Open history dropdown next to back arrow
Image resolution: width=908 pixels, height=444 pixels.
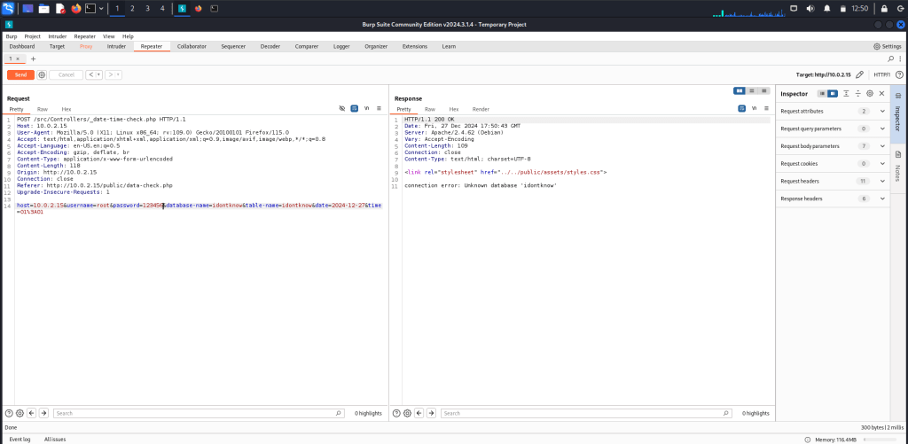tap(98, 74)
